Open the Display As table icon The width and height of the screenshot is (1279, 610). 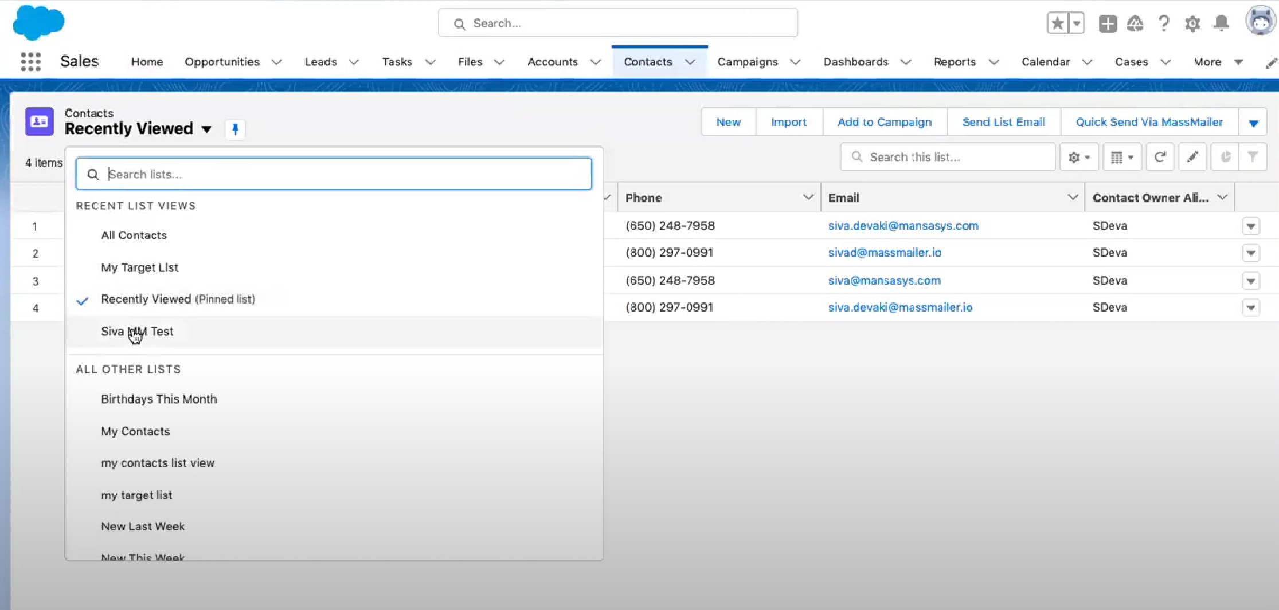(1122, 157)
